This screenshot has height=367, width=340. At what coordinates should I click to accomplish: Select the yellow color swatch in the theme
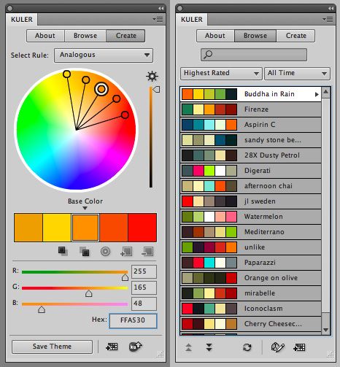tap(57, 228)
